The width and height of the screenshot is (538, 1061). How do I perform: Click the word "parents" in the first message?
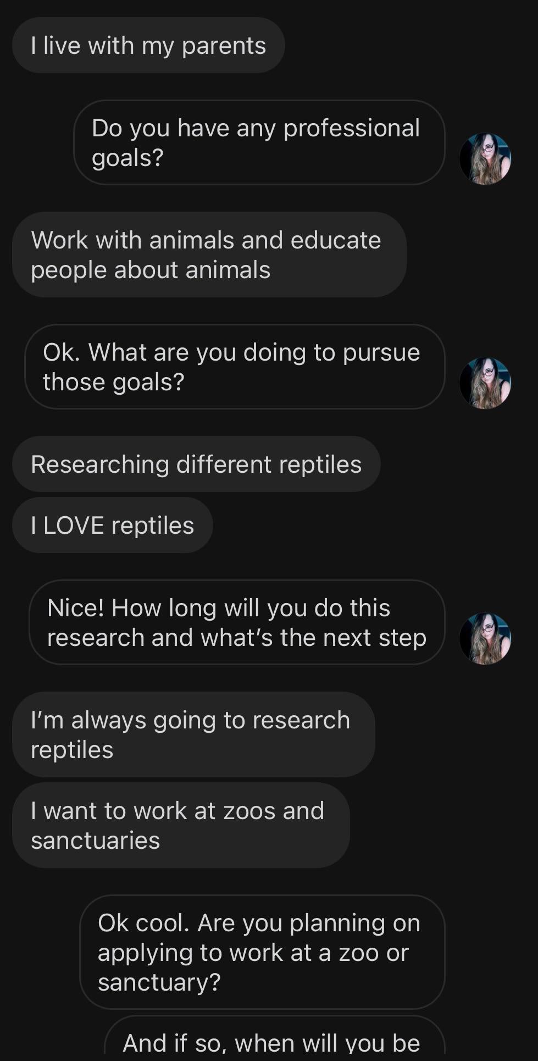pos(224,46)
